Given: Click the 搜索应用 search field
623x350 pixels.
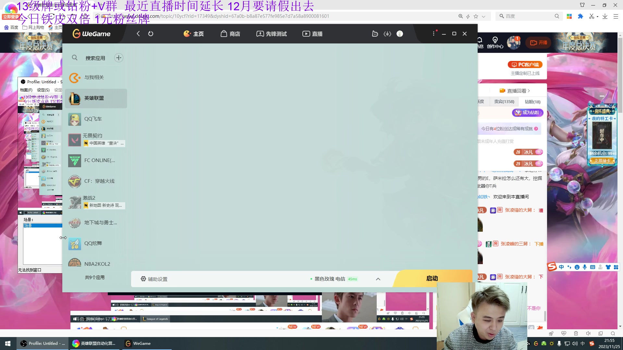Looking at the screenshot, I should [x=95, y=58].
